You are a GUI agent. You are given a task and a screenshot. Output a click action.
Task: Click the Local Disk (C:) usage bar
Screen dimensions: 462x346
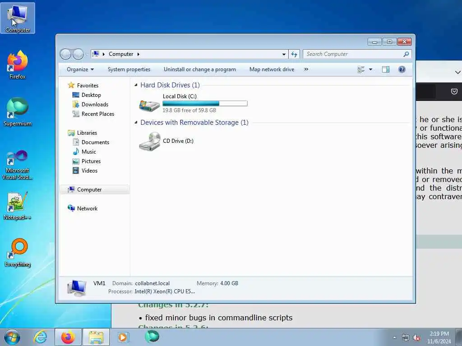[x=205, y=103]
